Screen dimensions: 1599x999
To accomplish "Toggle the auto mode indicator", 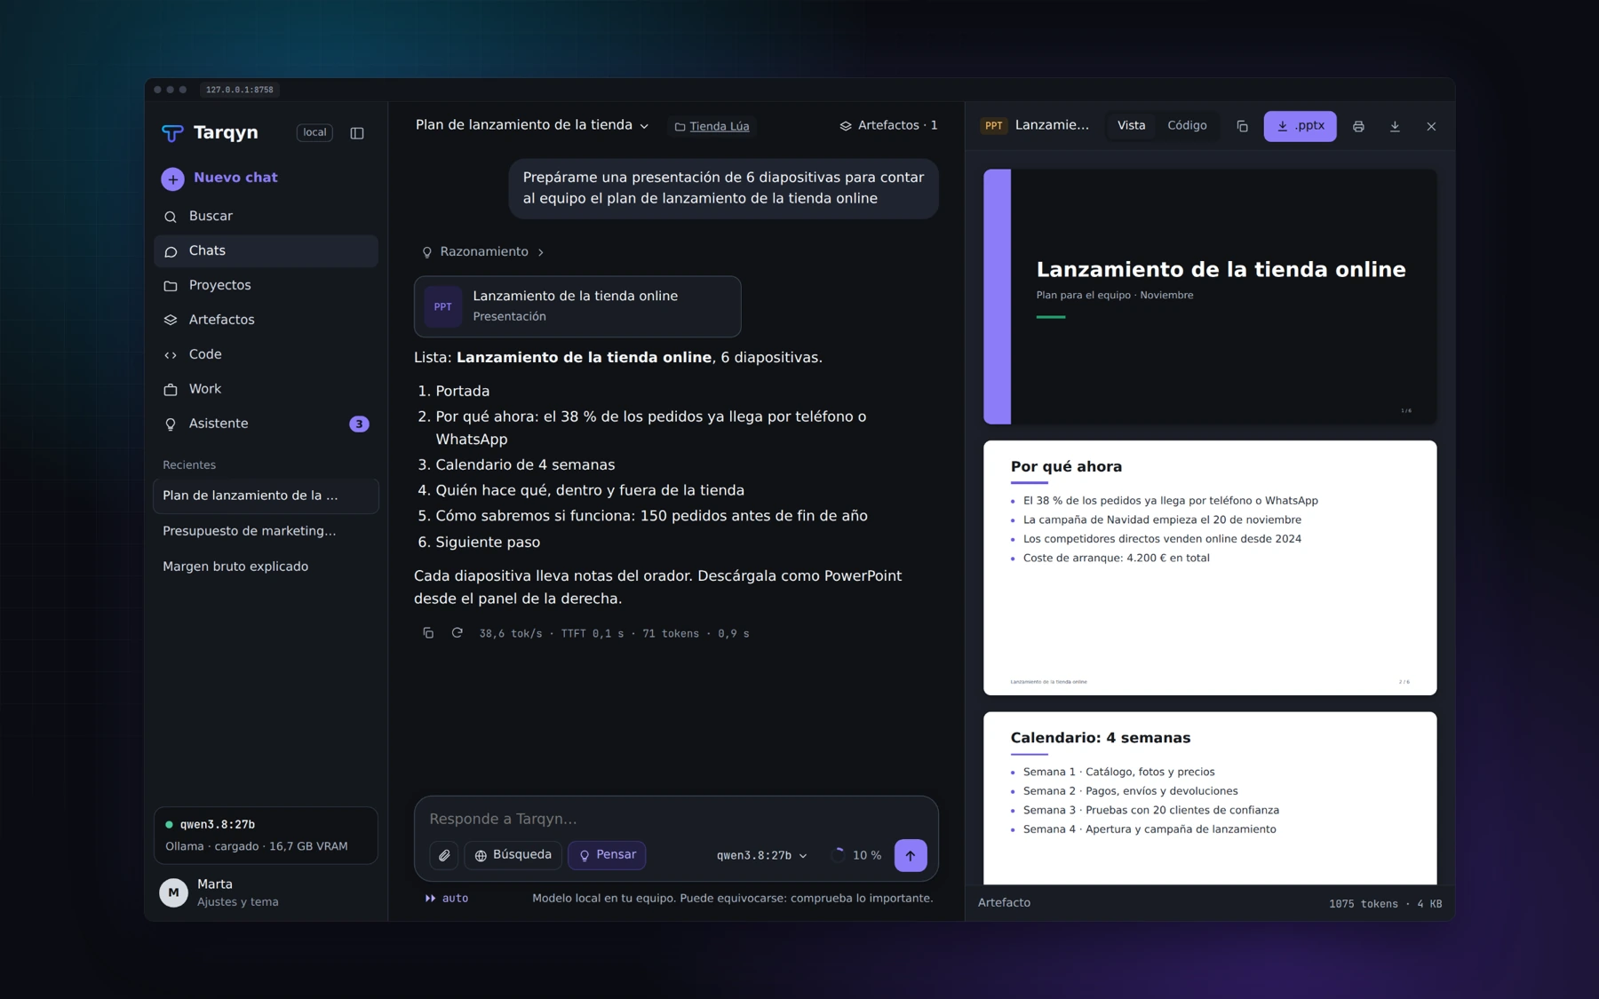I will click(x=446, y=899).
